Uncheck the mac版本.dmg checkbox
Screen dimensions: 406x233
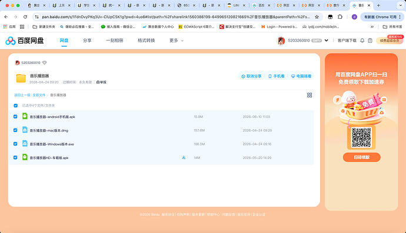click(x=15, y=130)
